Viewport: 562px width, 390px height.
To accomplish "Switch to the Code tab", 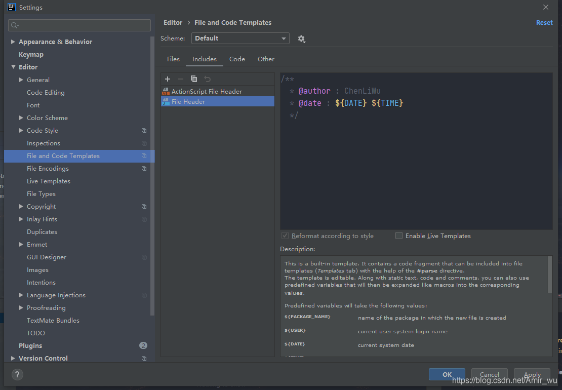I will (237, 59).
